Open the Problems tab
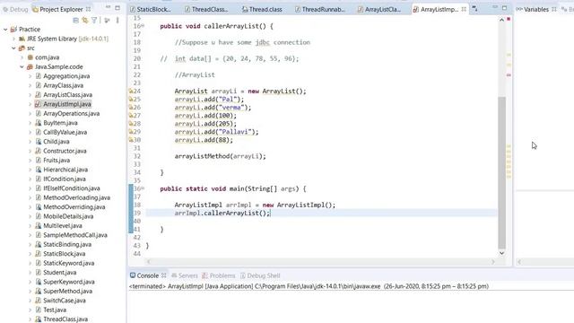The height and width of the screenshot is (323, 574). click(219, 275)
